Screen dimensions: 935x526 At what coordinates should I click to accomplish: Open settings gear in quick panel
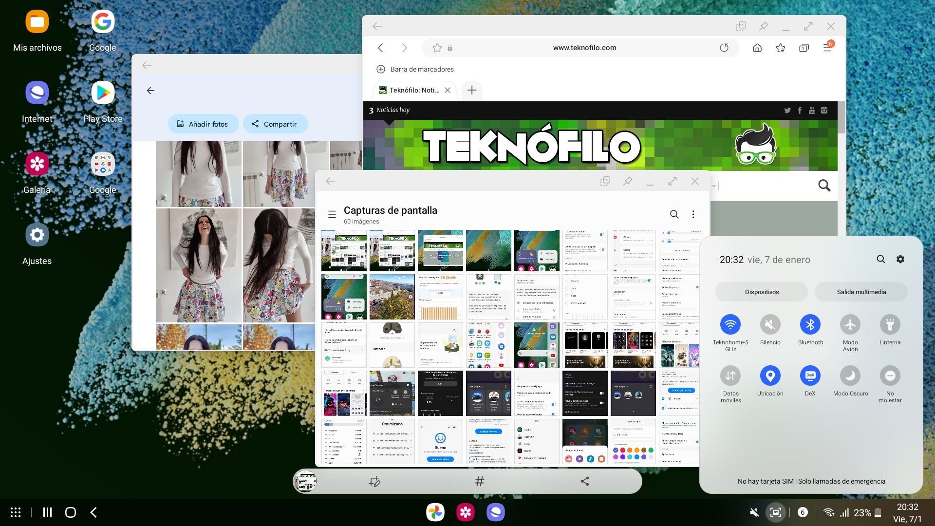click(900, 259)
